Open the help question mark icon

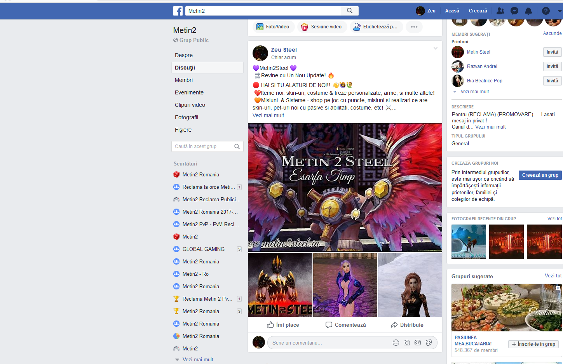click(546, 11)
